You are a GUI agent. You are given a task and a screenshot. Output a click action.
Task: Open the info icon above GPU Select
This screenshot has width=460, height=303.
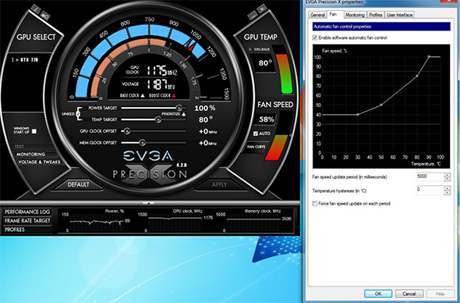[36, 9]
